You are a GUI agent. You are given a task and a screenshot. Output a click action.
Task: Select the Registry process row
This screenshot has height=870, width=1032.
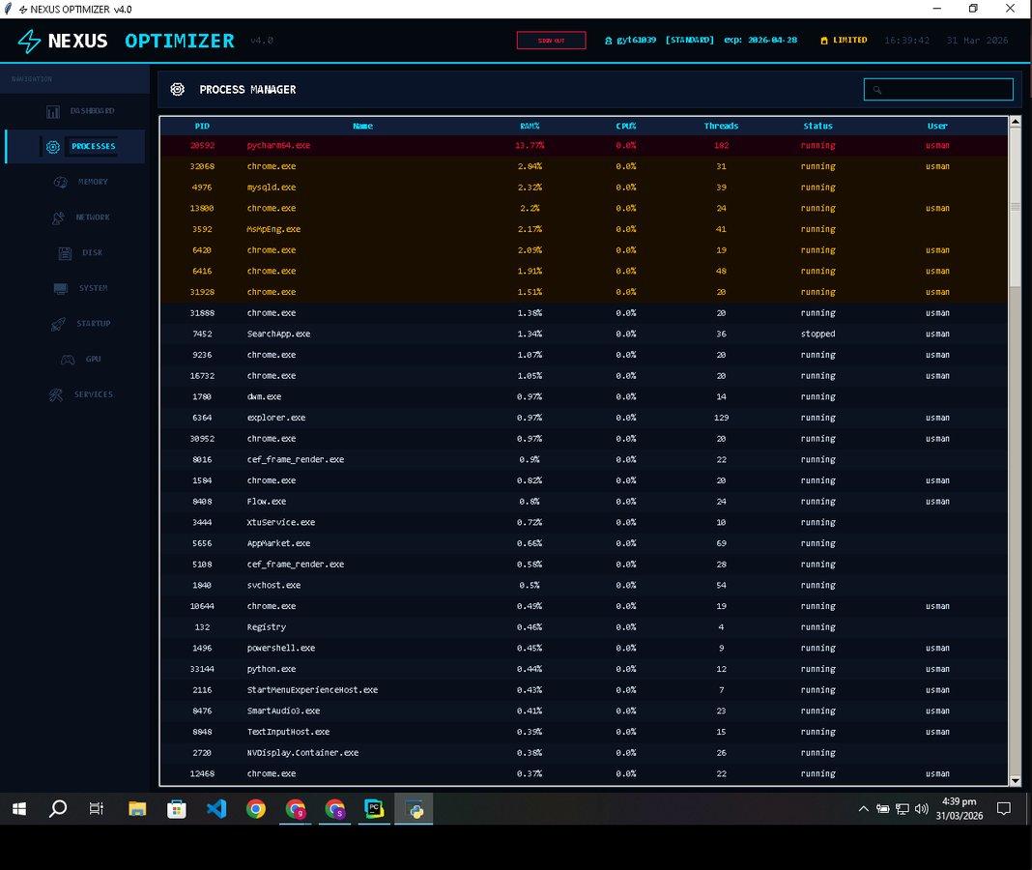click(x=584, y=627)
